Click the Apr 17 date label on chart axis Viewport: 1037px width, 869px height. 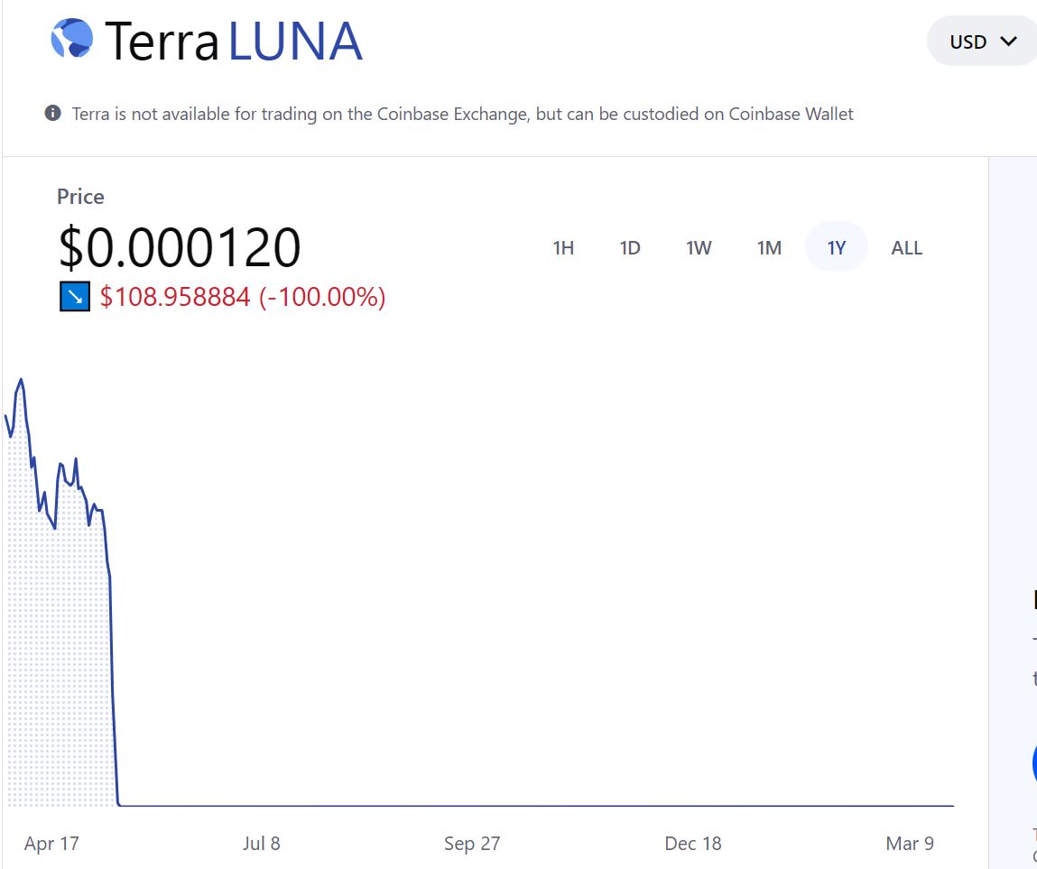pyautogui.click(x=51, y=844)
